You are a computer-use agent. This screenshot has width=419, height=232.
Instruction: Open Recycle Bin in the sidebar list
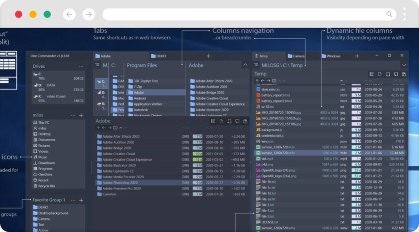click(x=44, y=186)
